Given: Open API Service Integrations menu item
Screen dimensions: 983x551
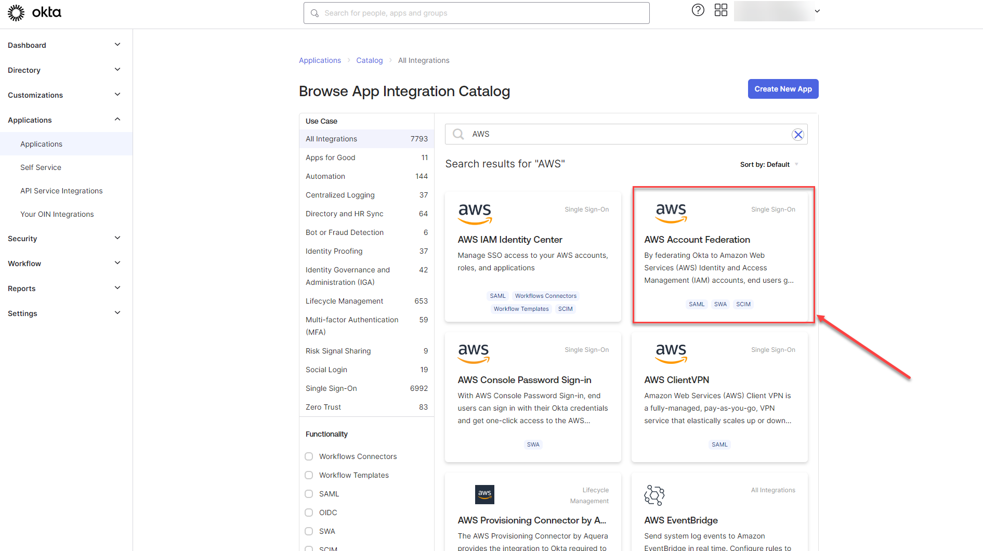Looking at the screenshot, I should 61,191.
